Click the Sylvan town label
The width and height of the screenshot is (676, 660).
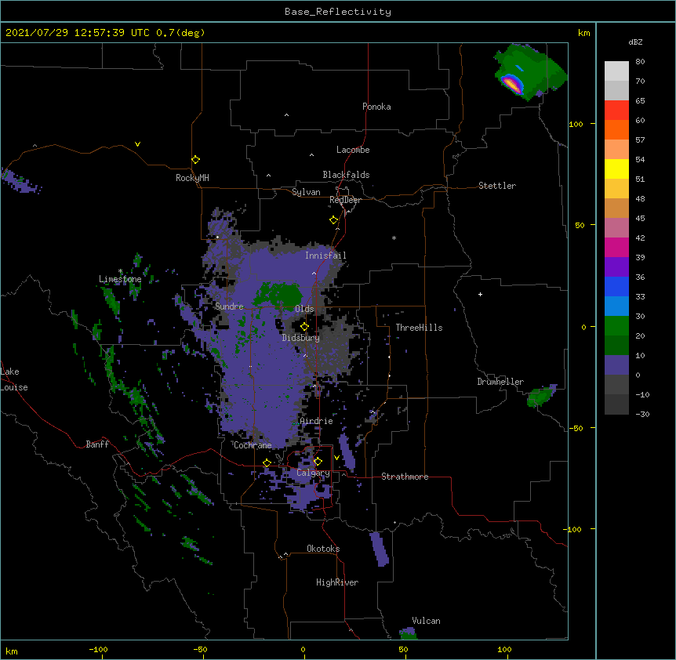[x=306, y=192]
